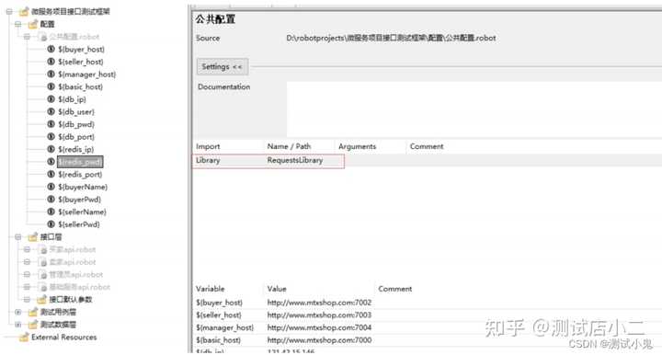Select ${basic_host} cell in variable table
The width and height of the screenshot is (662, 355).
[218, 340]
